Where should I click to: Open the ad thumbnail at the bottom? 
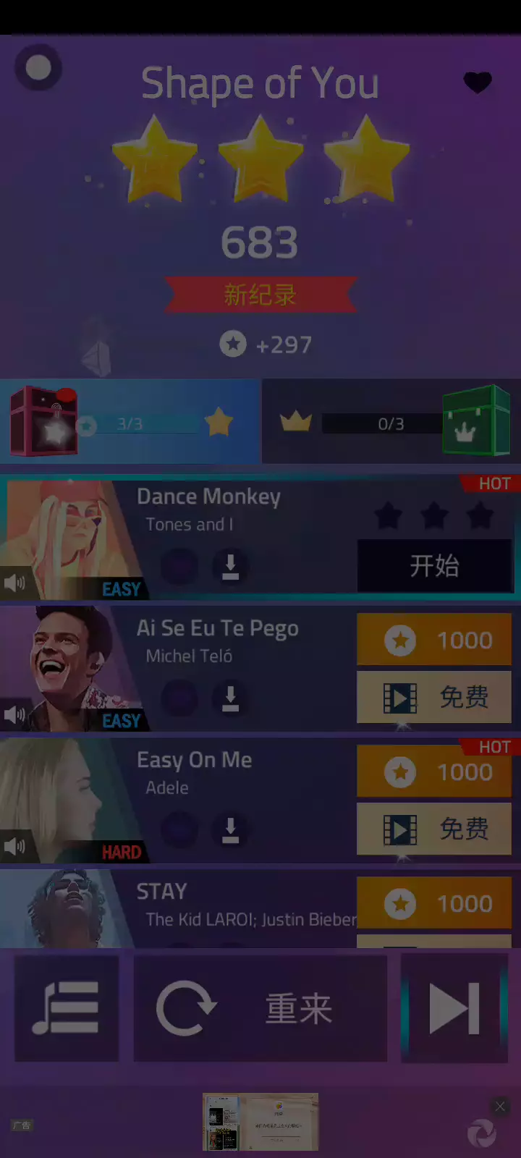tap(260, 1122)
